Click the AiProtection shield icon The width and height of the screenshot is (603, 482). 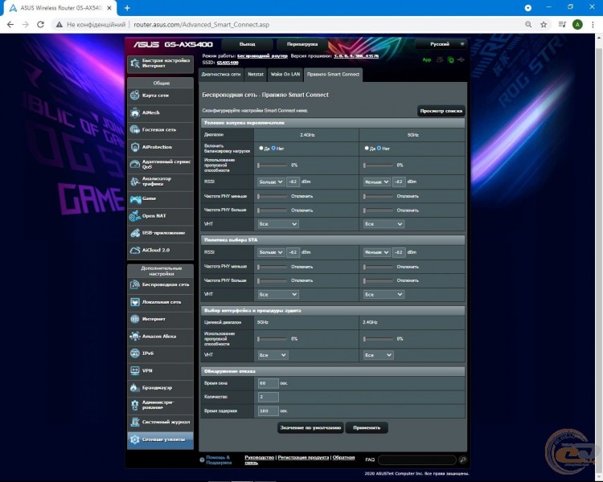coord(134,147)
